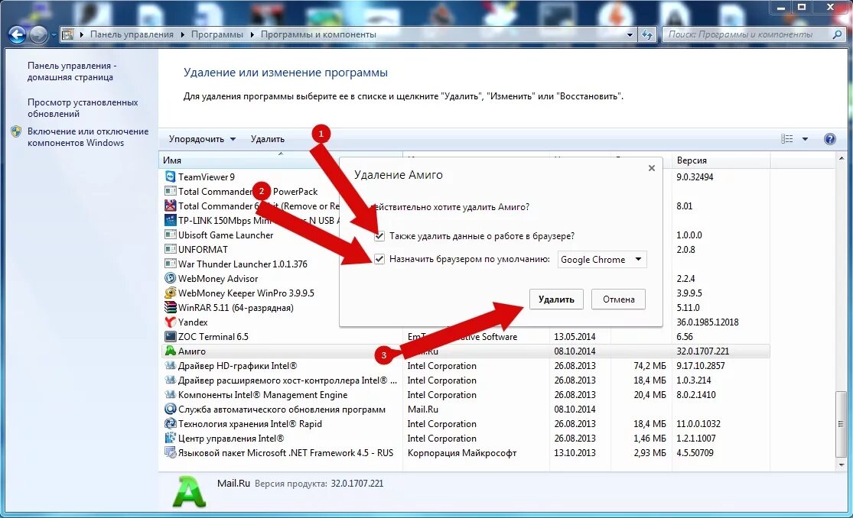The height and width of the screenshot is (518, 853).
Task: Click the Отмена button
Action: click(x=619, y=299)
